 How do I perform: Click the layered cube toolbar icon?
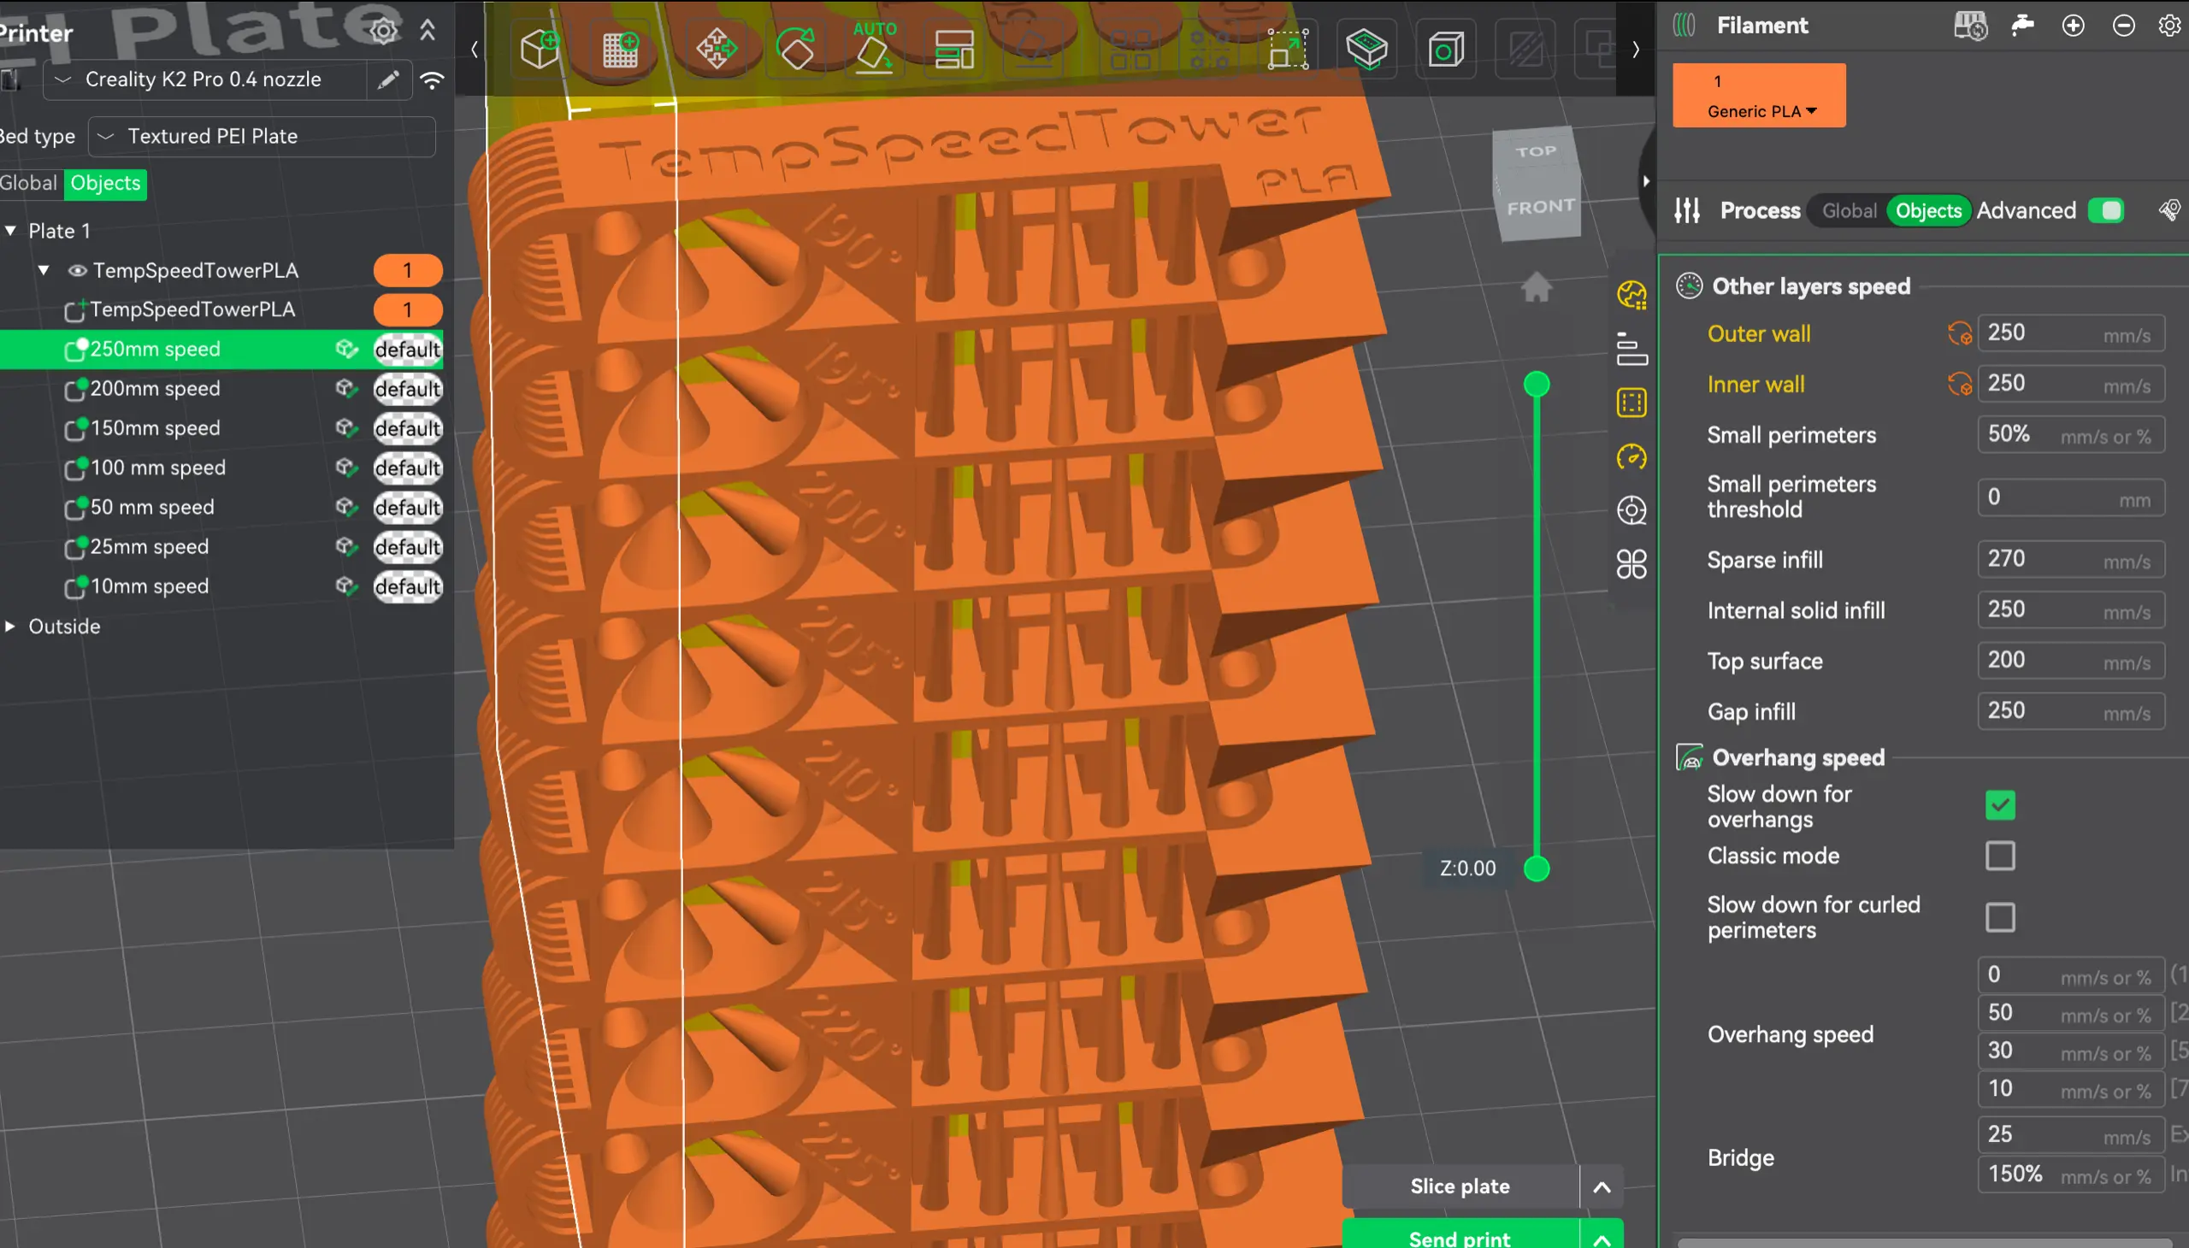[x=1366, y=49]
